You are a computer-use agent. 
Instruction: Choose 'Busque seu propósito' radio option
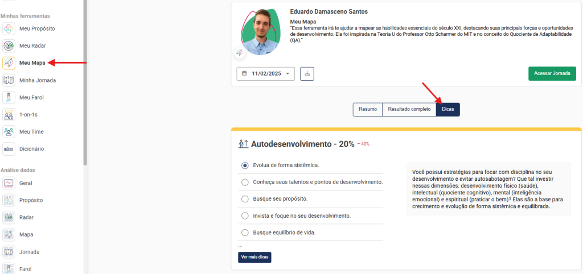[x=245, y=199]
